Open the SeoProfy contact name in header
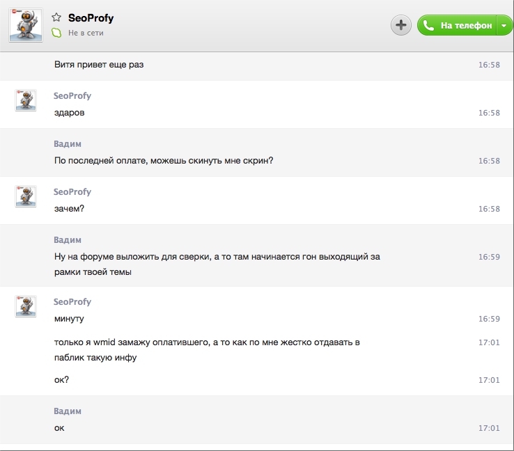 pos(91,18)
